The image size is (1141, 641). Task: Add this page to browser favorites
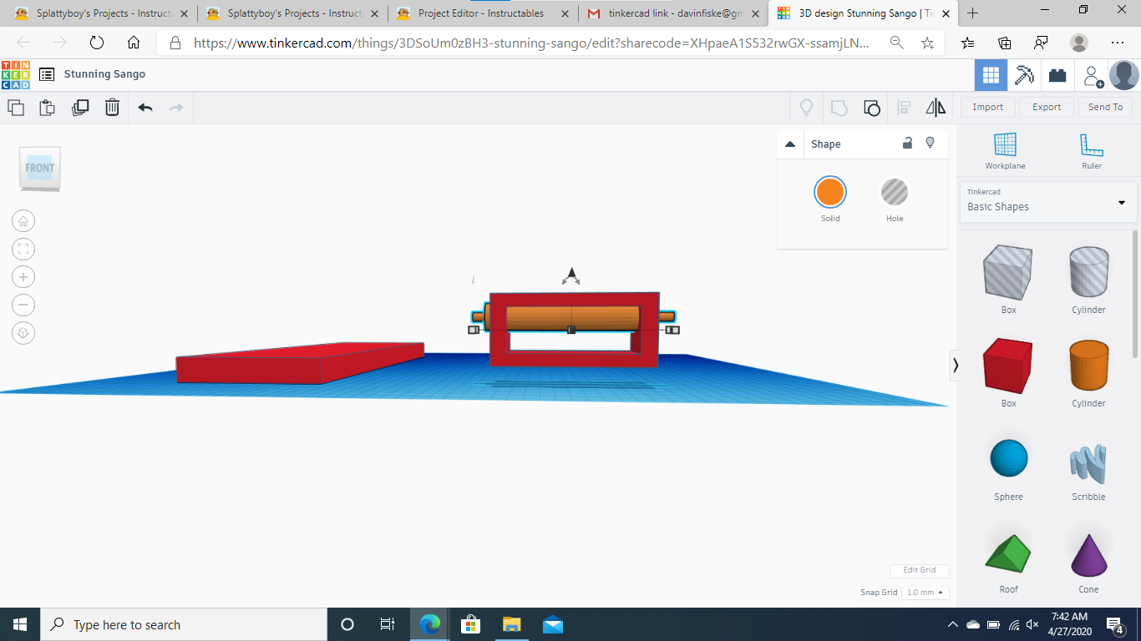[927, 43]
